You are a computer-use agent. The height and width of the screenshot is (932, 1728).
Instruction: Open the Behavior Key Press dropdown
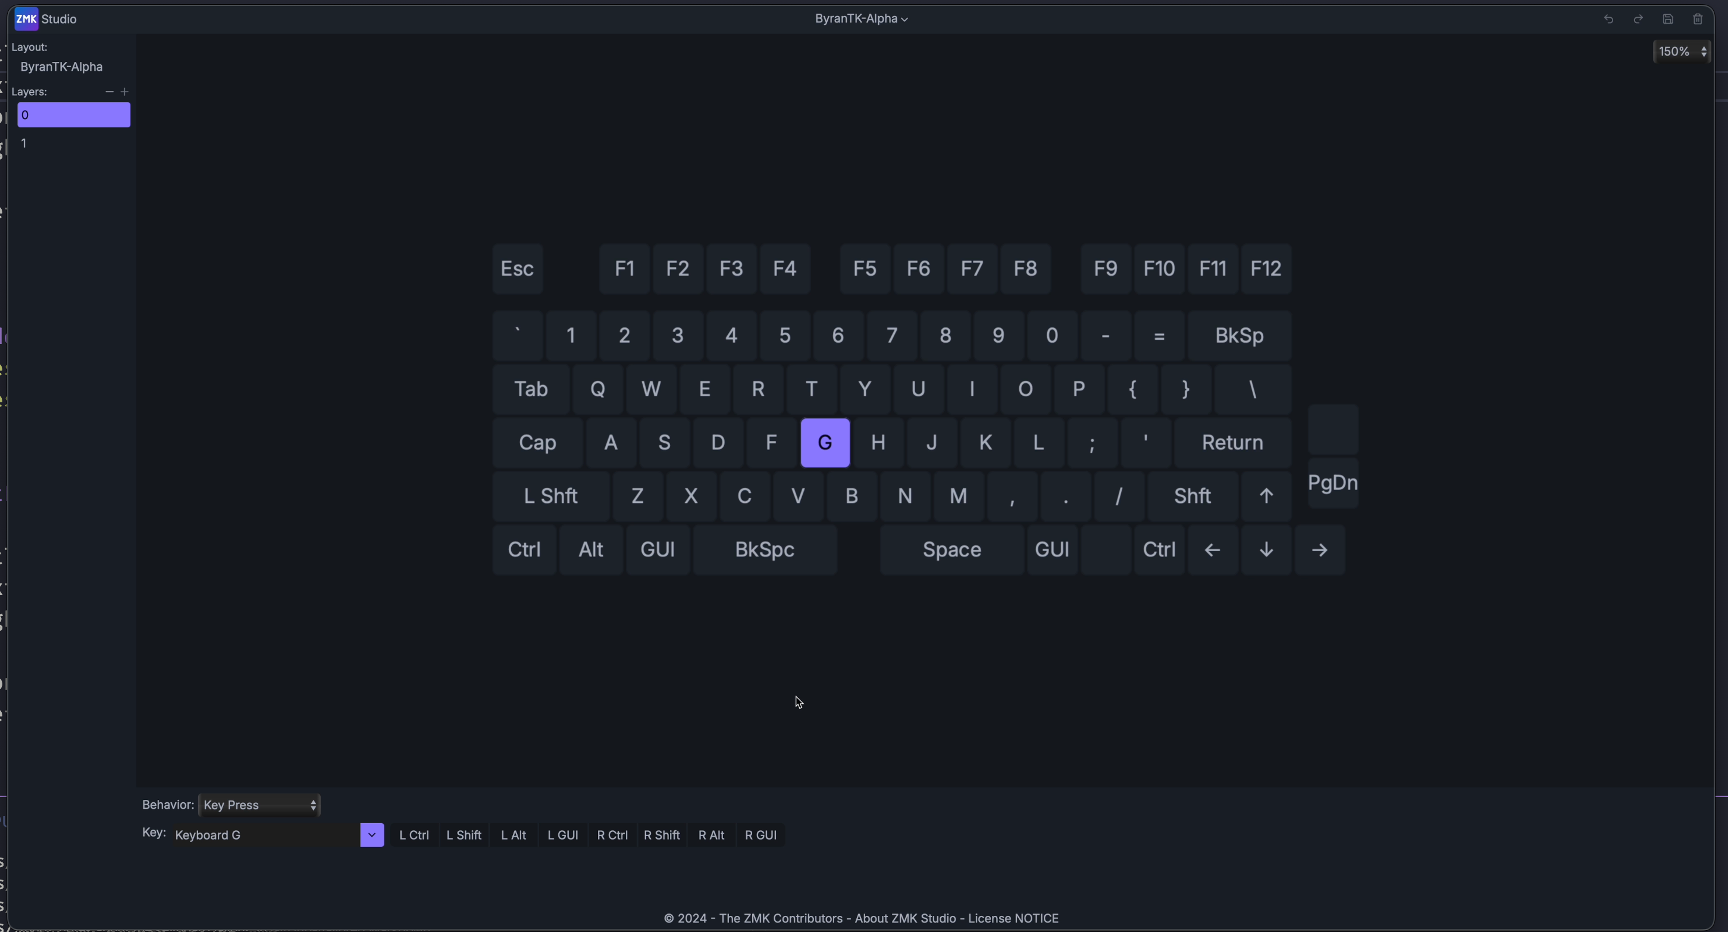pos(259,805)
